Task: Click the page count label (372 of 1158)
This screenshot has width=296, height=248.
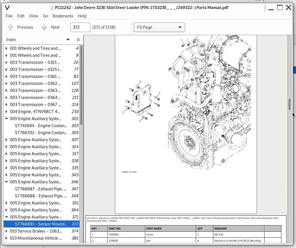Action: coord(104,27)
